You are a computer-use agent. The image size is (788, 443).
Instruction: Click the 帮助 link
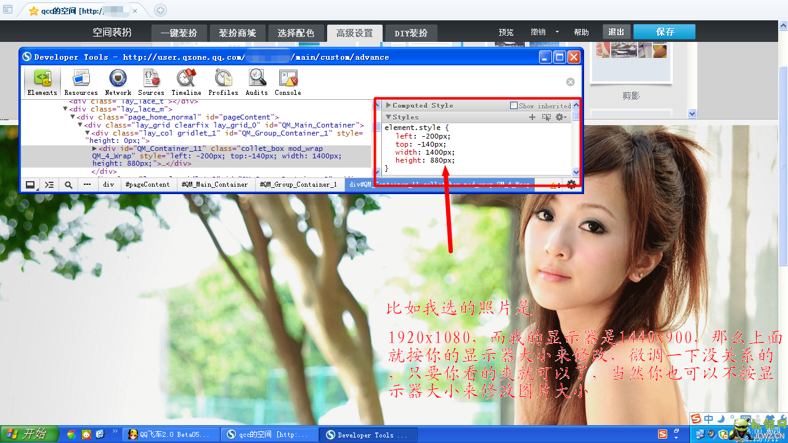pos(581,32)
